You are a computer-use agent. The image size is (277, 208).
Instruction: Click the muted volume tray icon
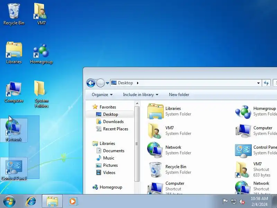[242, 201]
